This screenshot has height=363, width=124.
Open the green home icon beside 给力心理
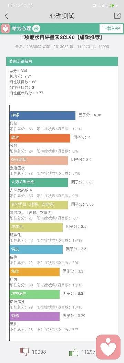[36, 28]
